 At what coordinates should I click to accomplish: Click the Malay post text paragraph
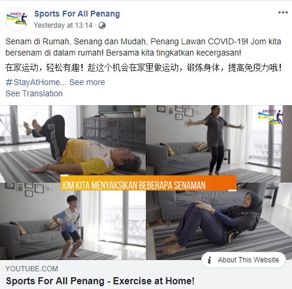[143, 47]
